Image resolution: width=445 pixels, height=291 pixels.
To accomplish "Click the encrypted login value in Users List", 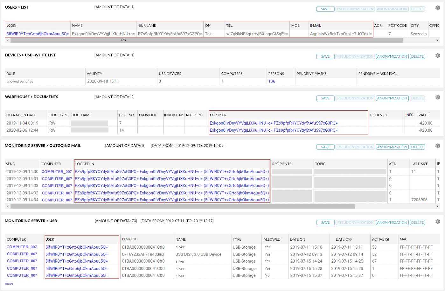I will pyautogui.click(x=38, y=34).
